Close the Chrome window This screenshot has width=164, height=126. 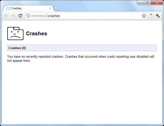tap(157, 3)
